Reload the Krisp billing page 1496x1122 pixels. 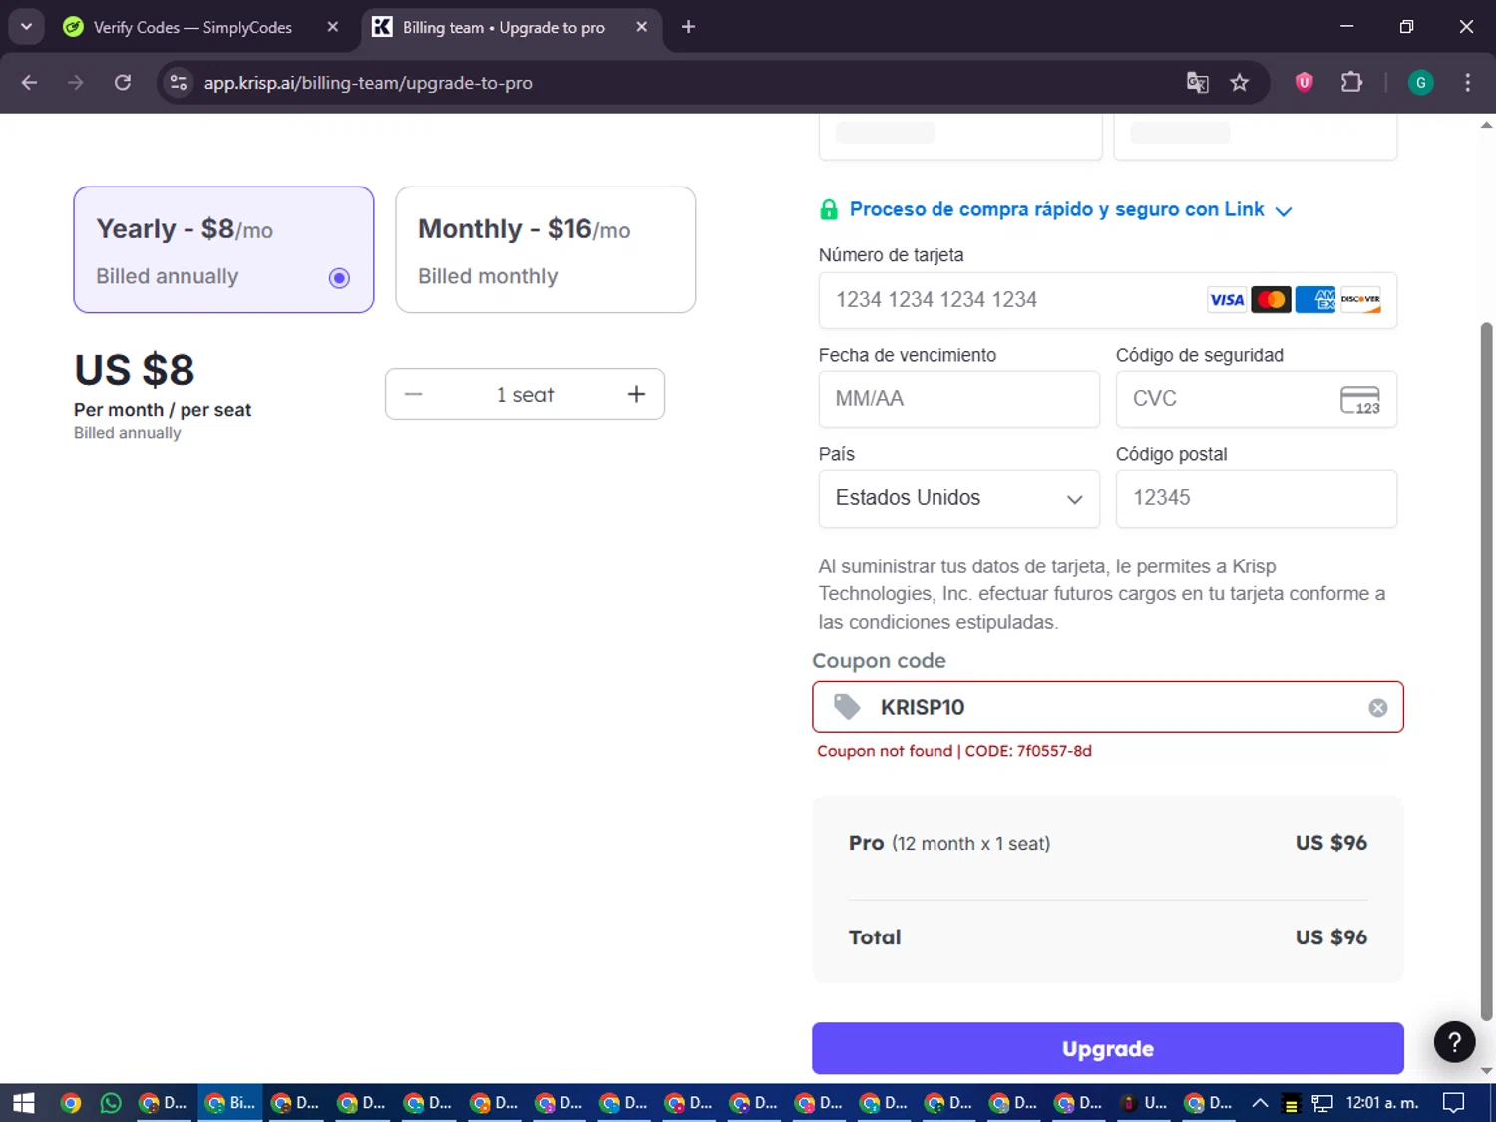pyautogui.click(x=123, y=83)
